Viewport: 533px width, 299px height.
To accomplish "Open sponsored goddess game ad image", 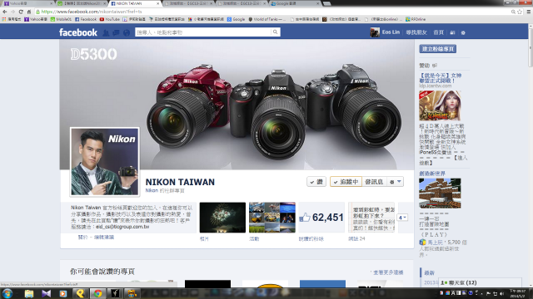I will [440, 105].
